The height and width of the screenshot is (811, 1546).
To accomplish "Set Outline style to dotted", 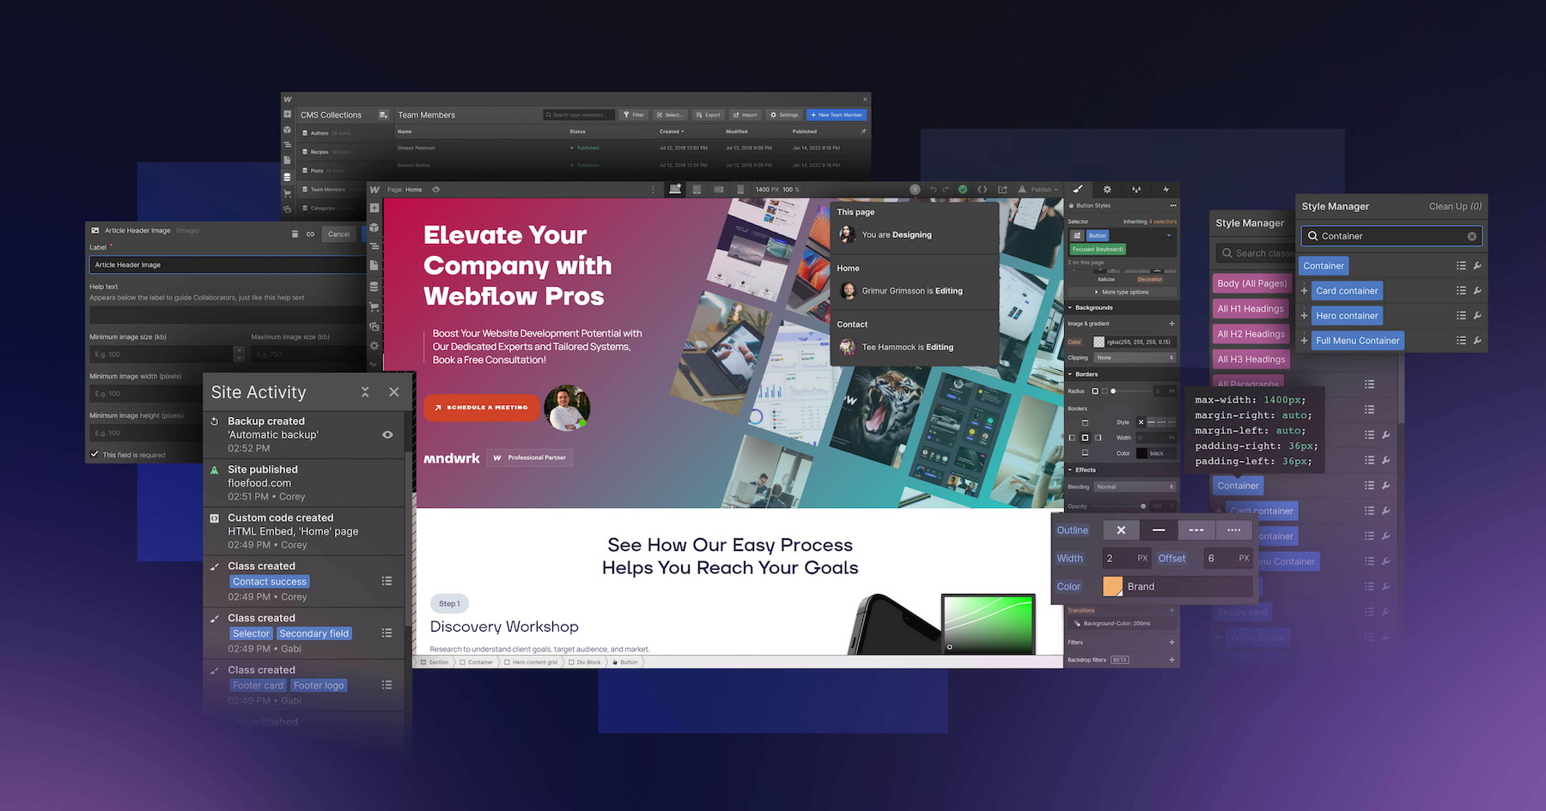I will [x=1233, y=530].
